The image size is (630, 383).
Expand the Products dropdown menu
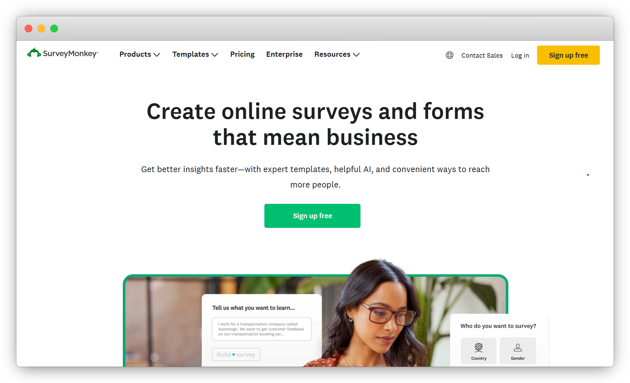pyautogui.click(x=140, y=54)
